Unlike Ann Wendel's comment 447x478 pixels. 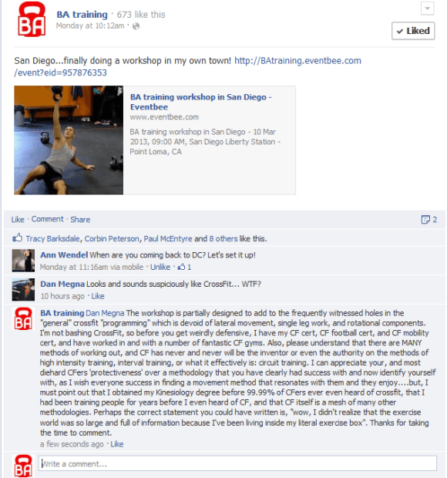(x=160, y=267)
